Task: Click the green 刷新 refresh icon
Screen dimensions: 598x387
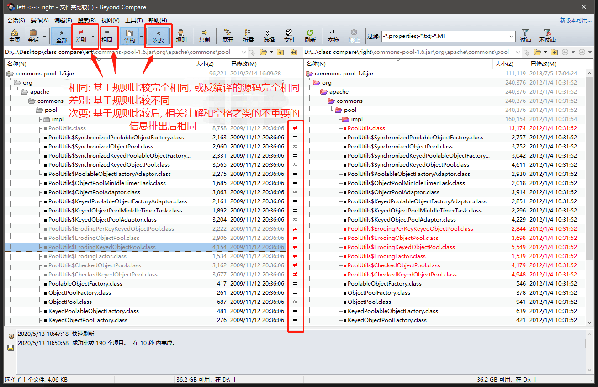Action: click(310, 36)
